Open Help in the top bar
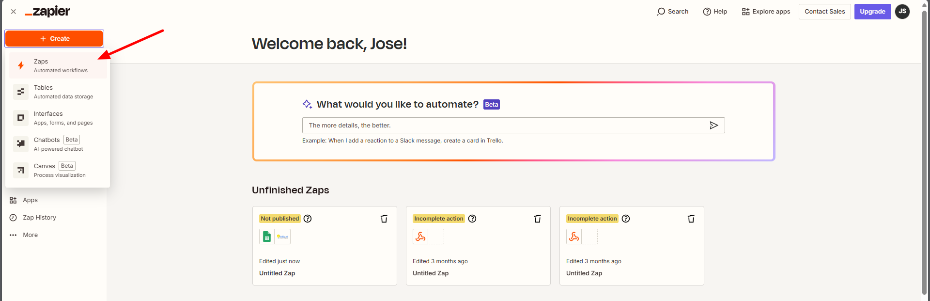This screenshot has height=301, width=930. [715, 12]
